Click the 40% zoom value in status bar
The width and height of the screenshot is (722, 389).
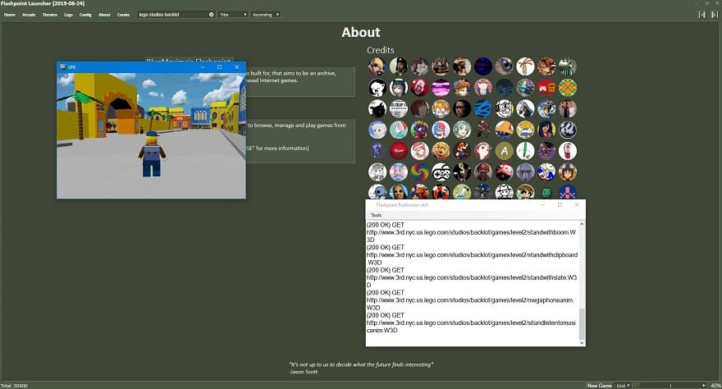coord(715,386)
